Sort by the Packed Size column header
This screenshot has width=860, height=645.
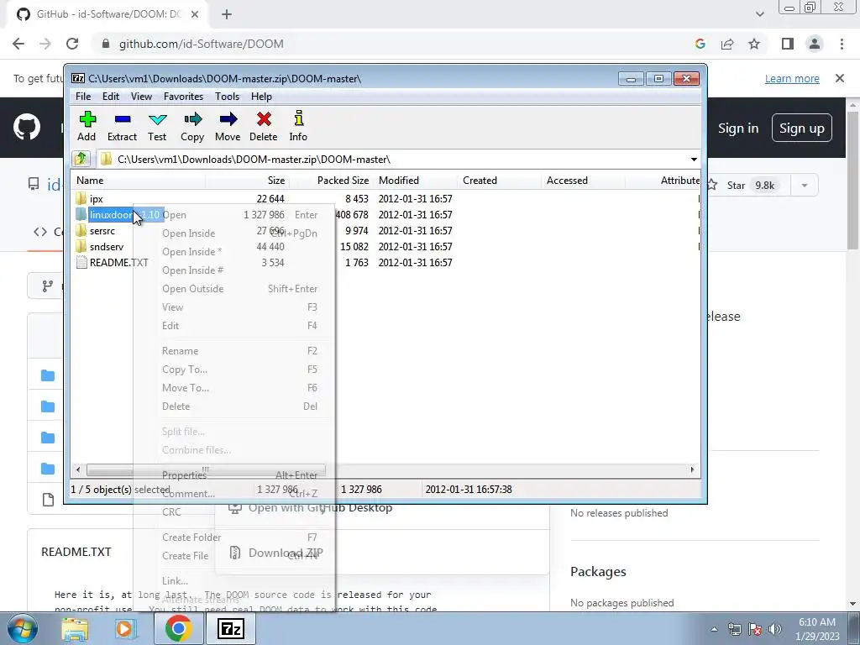pos(331,181)
